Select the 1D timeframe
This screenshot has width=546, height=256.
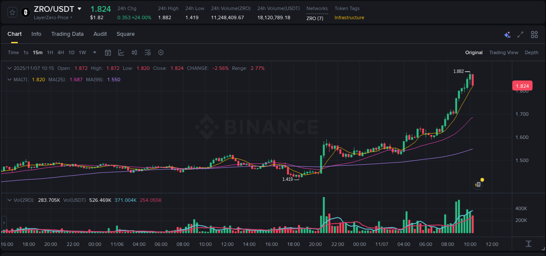(x=71, y=52)
